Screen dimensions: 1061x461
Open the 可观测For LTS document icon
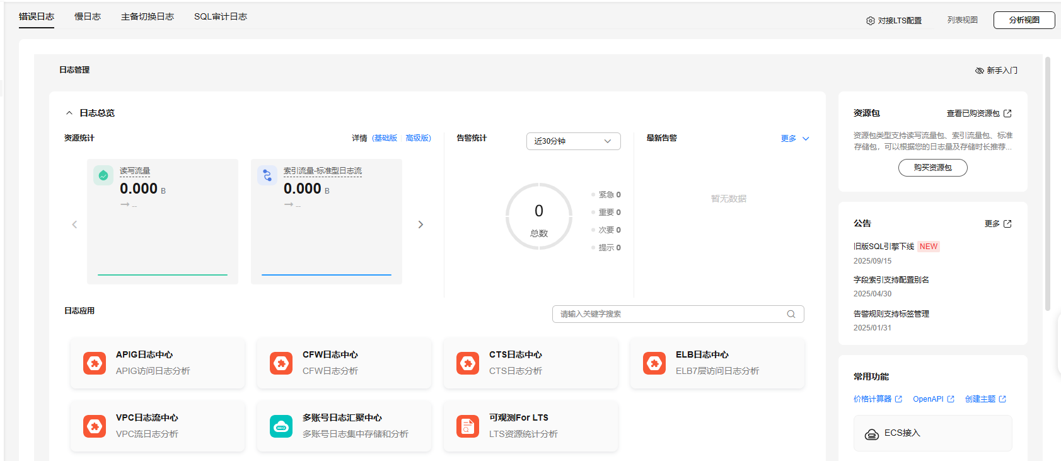tap(468, 426)
